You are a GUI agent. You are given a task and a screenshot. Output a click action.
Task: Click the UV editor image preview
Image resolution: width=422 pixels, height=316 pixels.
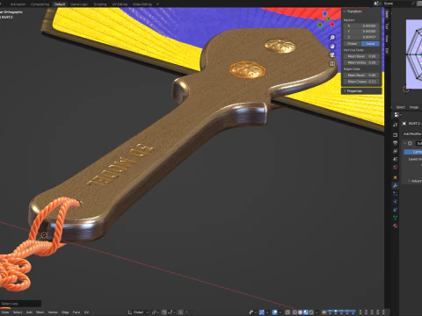tap(414, 54)
